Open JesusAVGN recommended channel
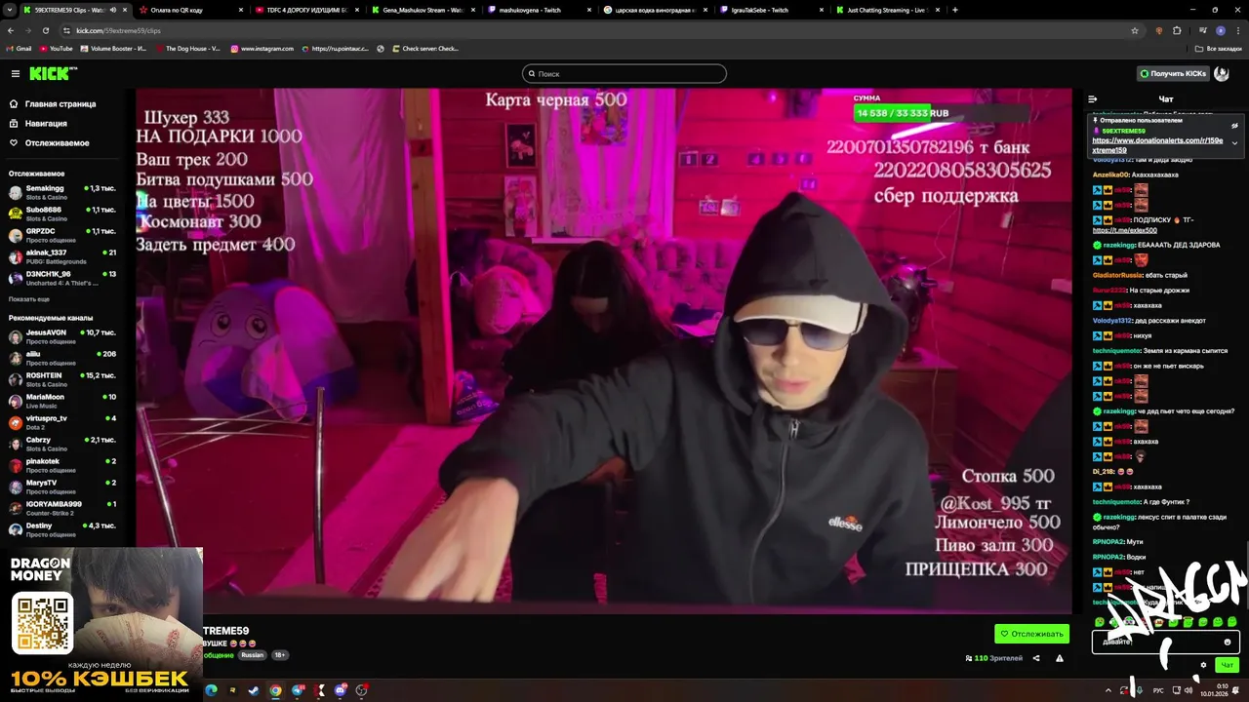Screen dimensions: 1249x702 pos(61,336)
